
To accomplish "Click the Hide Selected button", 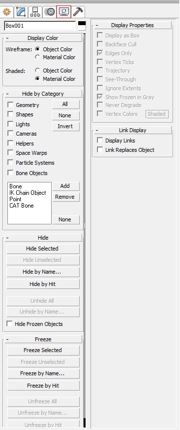I will tap(43, 249).
